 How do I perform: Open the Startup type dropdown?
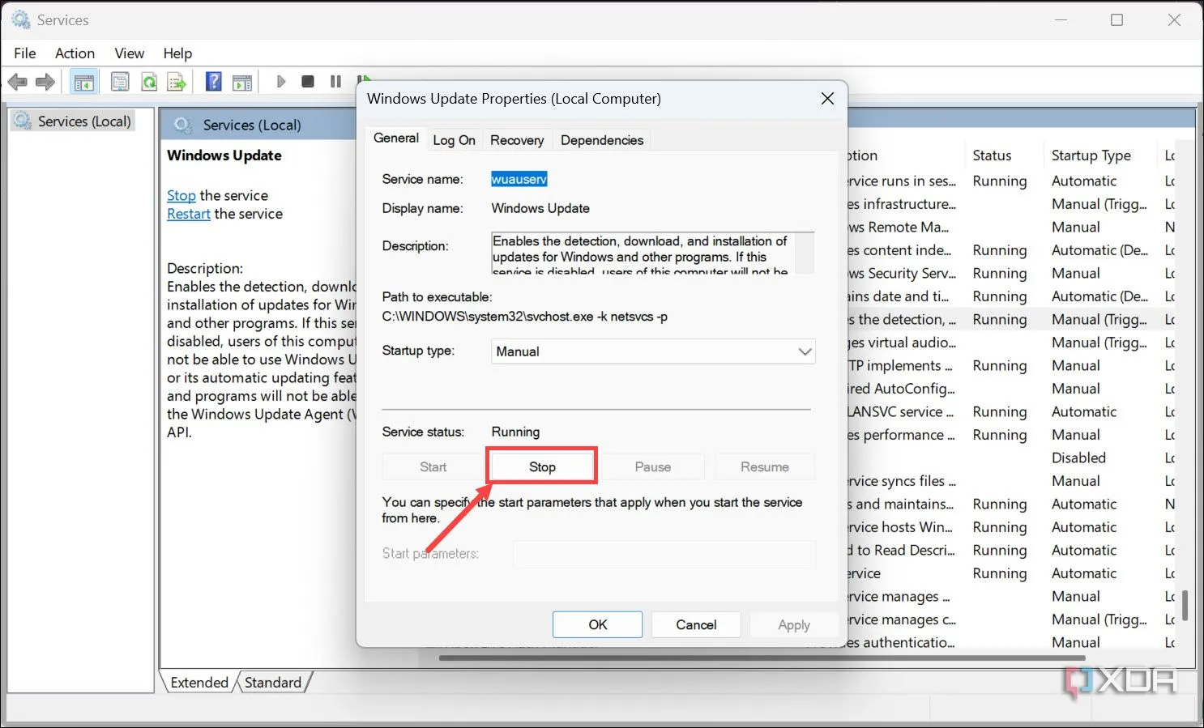point(803,351)
